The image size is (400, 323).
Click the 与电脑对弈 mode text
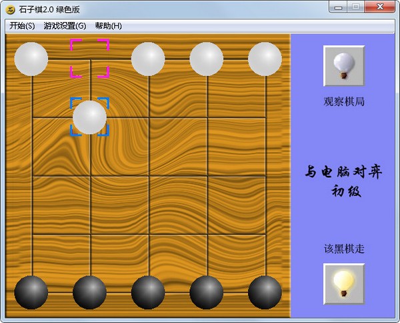[x=343, y=171]
